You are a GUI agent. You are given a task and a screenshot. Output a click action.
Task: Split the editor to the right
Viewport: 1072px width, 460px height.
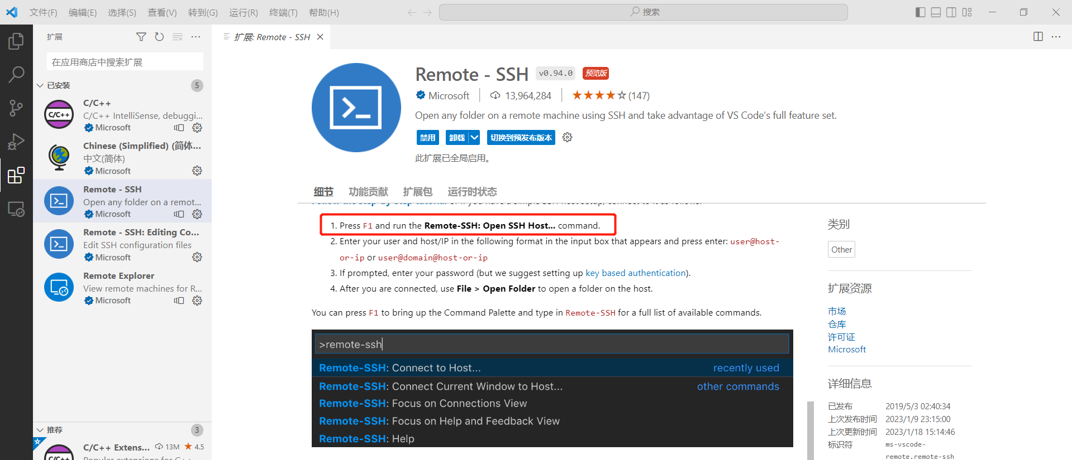coord(1038,37)
